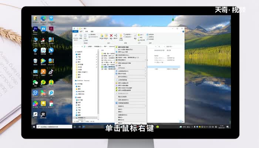Screen dimensions: 259x148
Task: Click the Rename icon in Explorer ribbon
Action: 115,36
